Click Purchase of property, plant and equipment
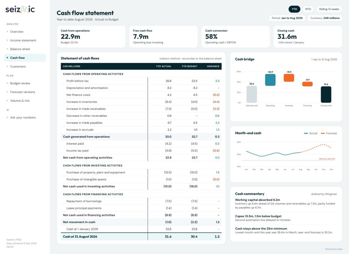The height and width of the screenshot is (254, 349). coord(96,172)
